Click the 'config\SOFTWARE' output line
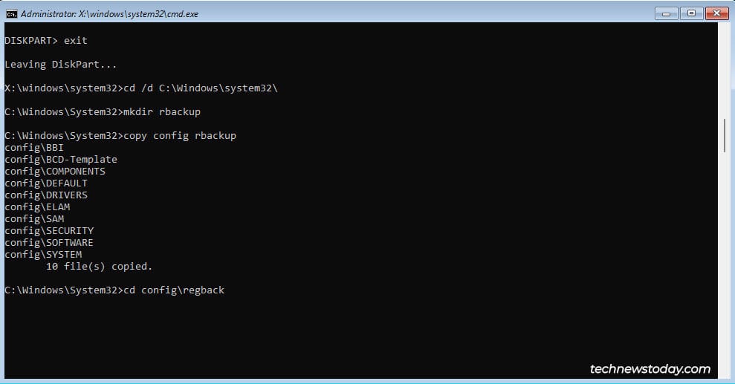Image resolution: width=735 pixels, height=384 pixels. 49,242
